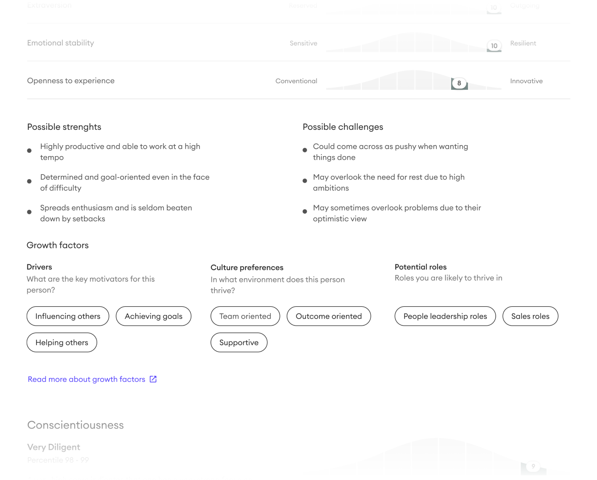Click the Emotional stability score marker 10
The height and width of the screenshot is (480, 597).
click(x=494, y=46)
